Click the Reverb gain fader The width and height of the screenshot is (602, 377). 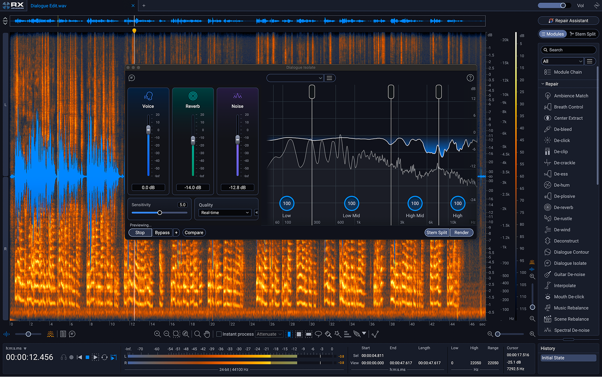point(193,140)
